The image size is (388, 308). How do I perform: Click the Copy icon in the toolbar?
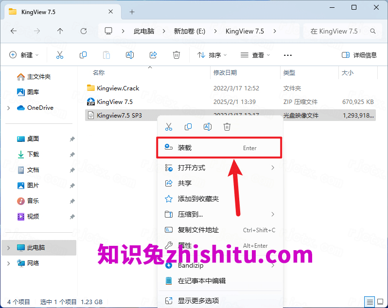coord(83,55)
